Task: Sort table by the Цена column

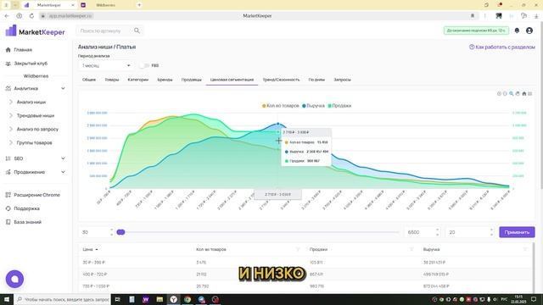Action: click(x=90, y=249)
